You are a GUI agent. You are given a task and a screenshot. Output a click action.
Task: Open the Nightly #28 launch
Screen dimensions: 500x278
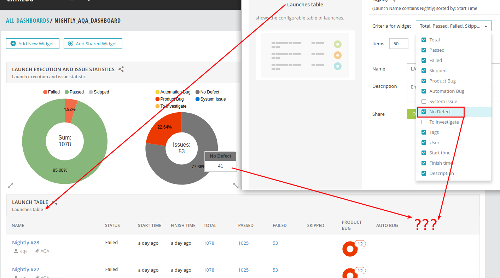[x=25, y=242]
